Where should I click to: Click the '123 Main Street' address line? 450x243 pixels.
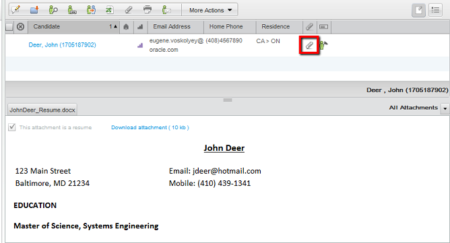42,171
